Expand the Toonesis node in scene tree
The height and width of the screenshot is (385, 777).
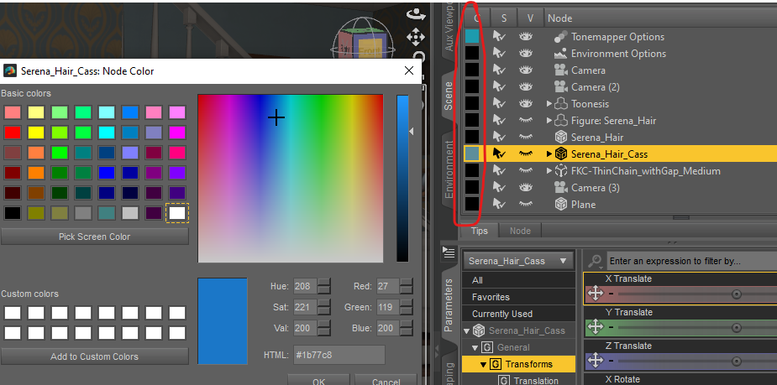click(x=549, y=104)
